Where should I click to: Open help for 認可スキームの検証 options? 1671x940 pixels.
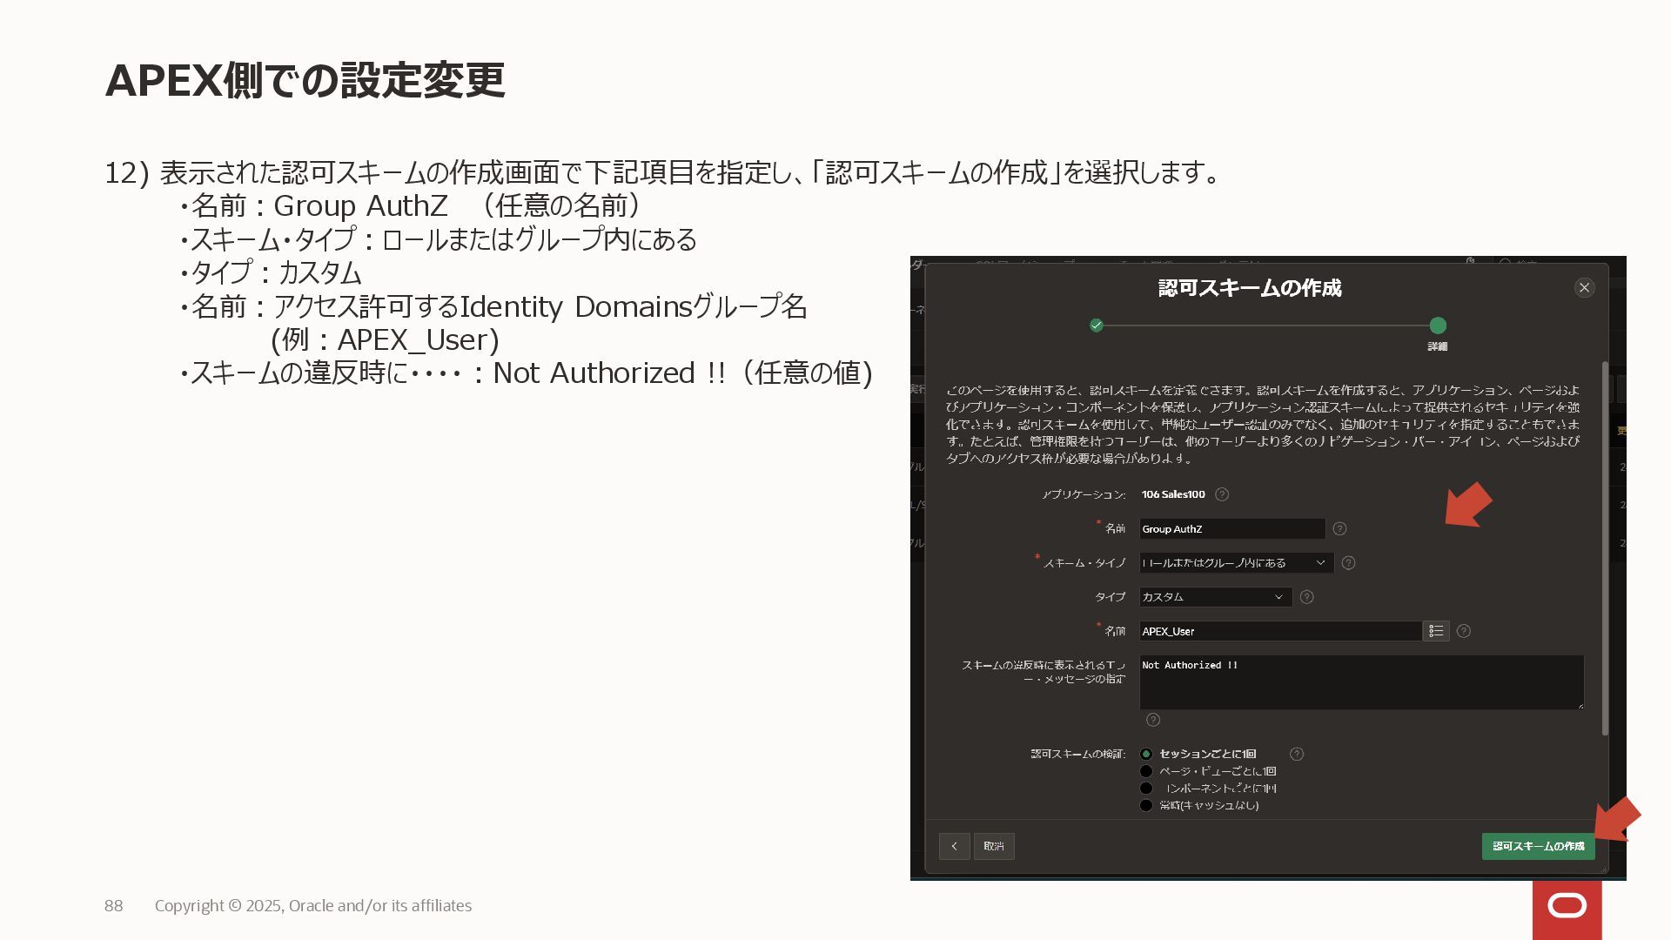(x=1297, y=754)
